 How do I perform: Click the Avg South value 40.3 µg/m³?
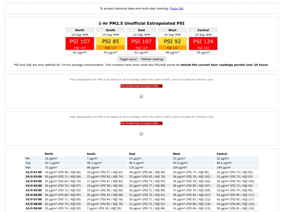[94, 163]
